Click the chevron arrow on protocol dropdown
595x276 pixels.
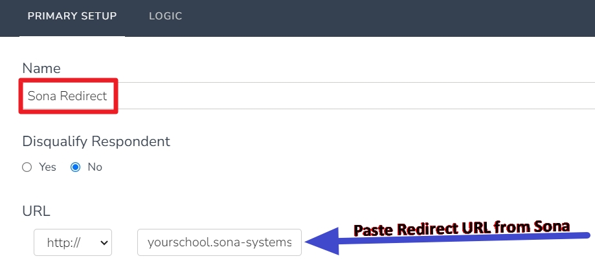[104, 242]
